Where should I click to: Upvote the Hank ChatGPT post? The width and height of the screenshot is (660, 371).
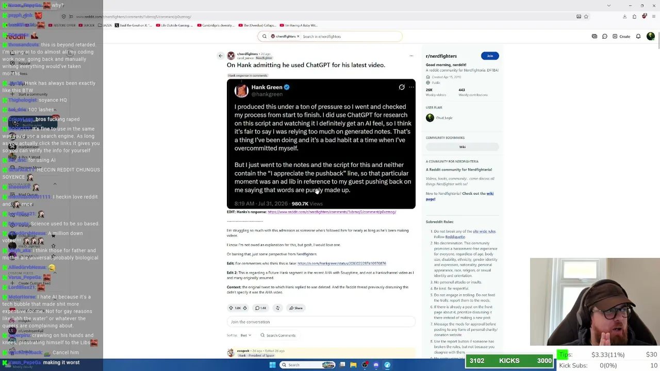click(231, 308)
